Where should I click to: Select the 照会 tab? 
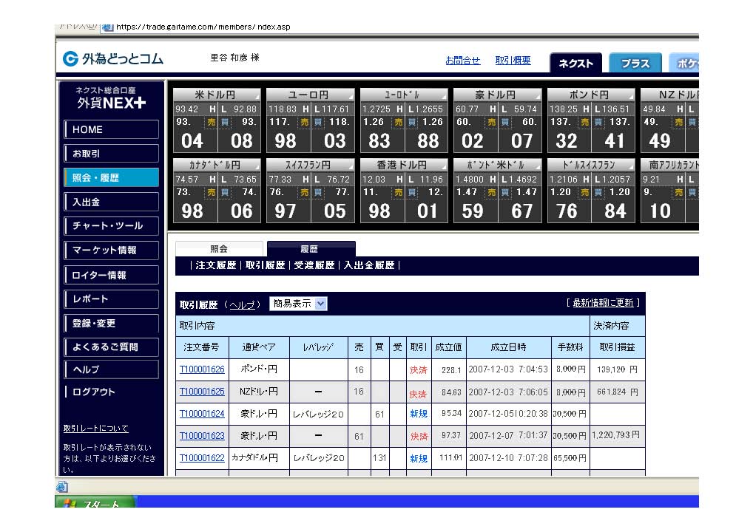(x=219, y=248)
